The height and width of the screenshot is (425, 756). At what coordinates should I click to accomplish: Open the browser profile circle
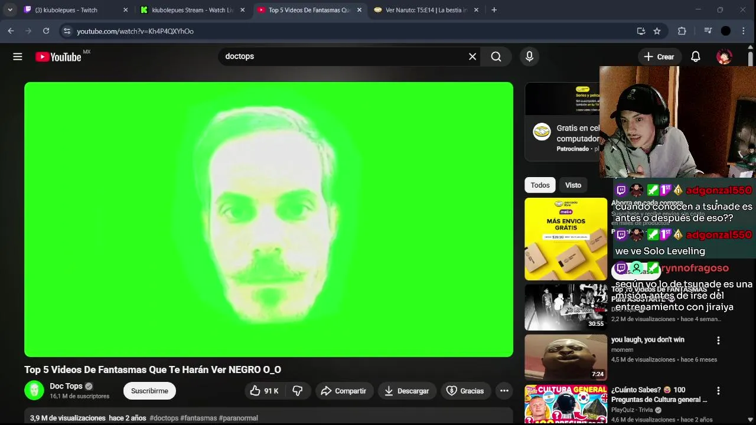(x=726, y=31)
